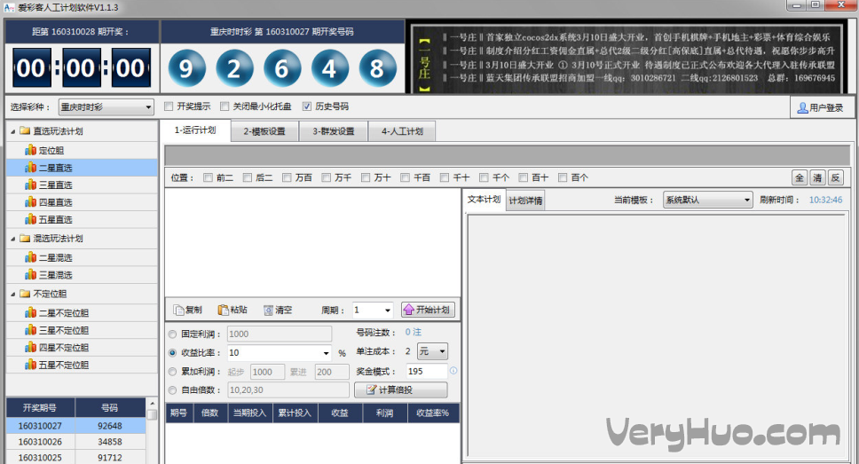
Task: Click the 累计投入 column header
Action: point(295,413)
